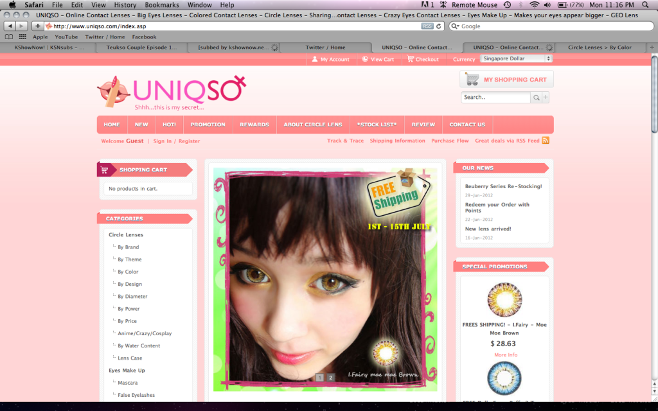Click the blue lens thumbnail in Special Promotions
This screenshot has height=411, width=658.
504,378
